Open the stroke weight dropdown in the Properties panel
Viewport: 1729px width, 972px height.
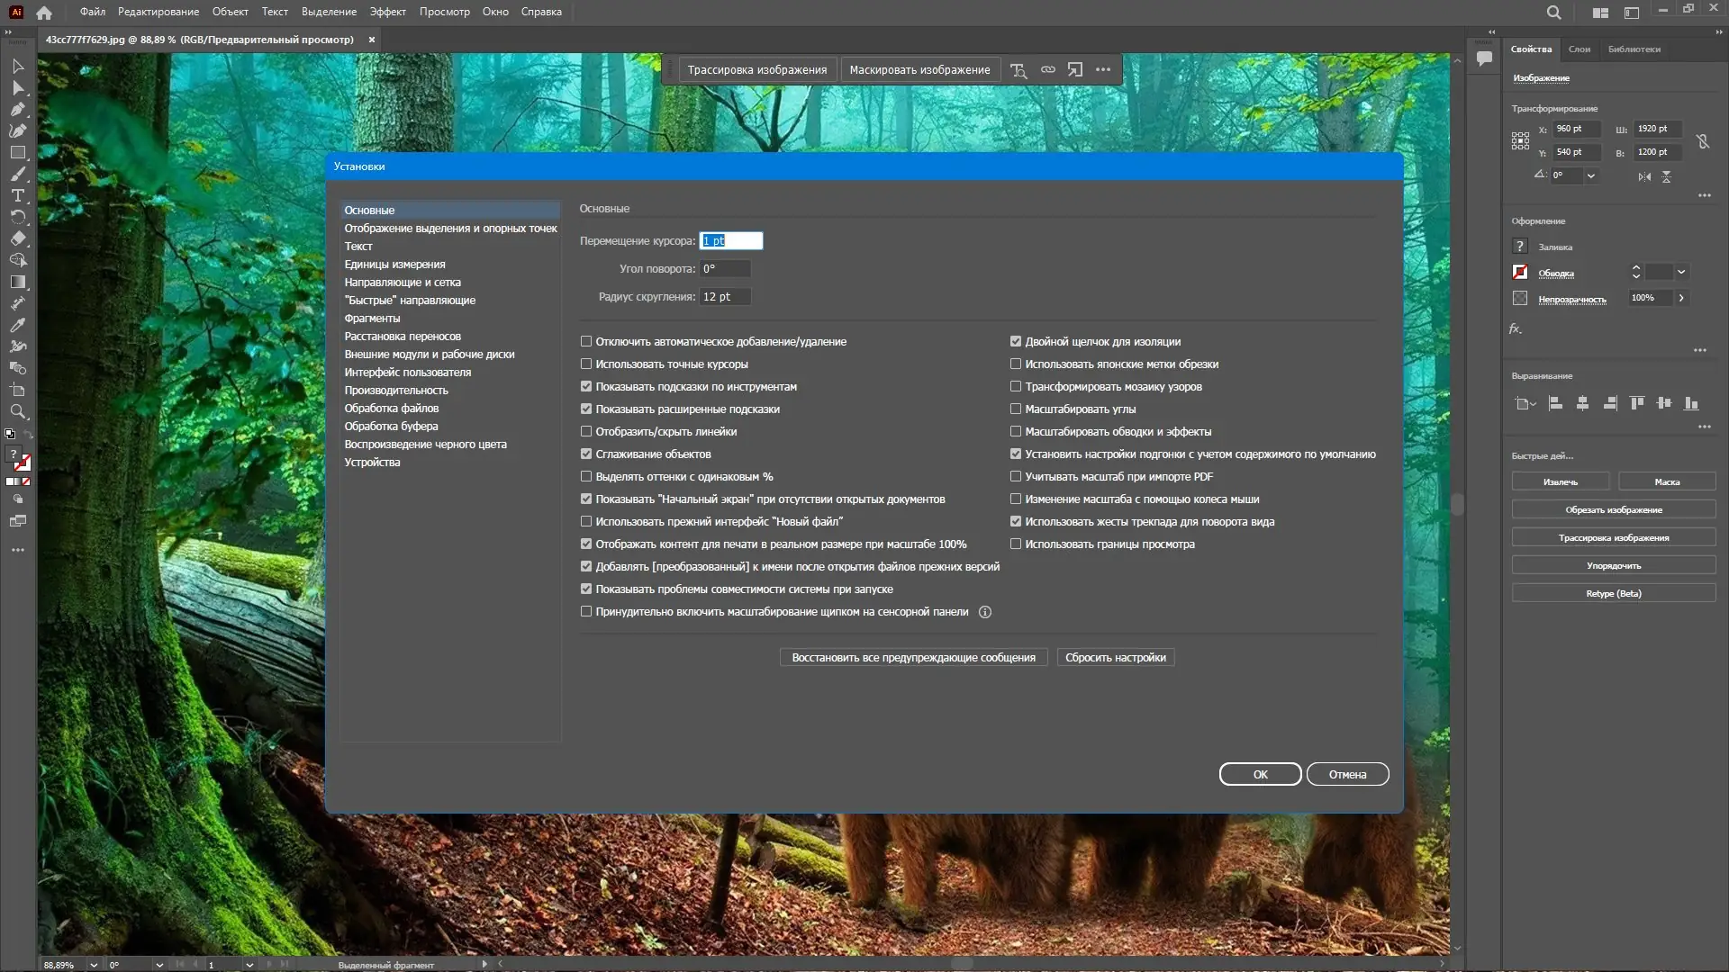click(x=1681, y=272)
